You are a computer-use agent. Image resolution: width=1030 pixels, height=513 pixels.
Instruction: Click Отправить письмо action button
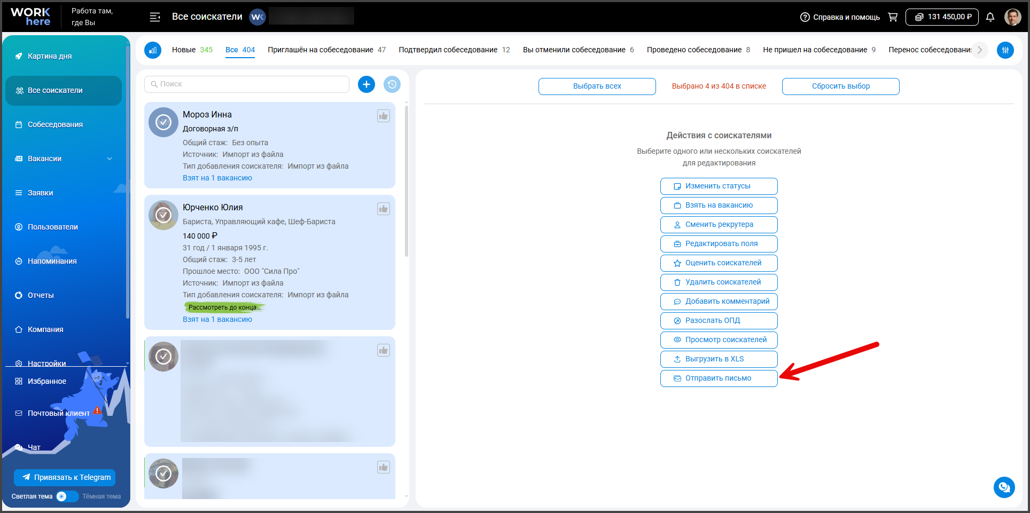pos(719,378)
